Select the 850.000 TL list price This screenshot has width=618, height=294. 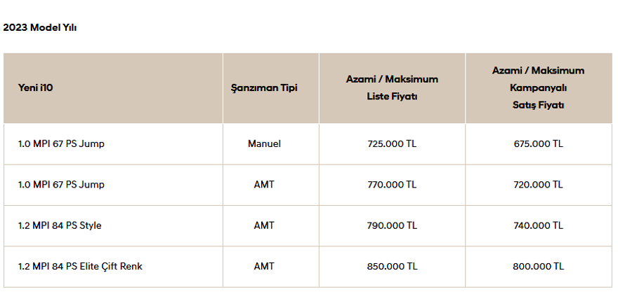click(x=392, y=267)
